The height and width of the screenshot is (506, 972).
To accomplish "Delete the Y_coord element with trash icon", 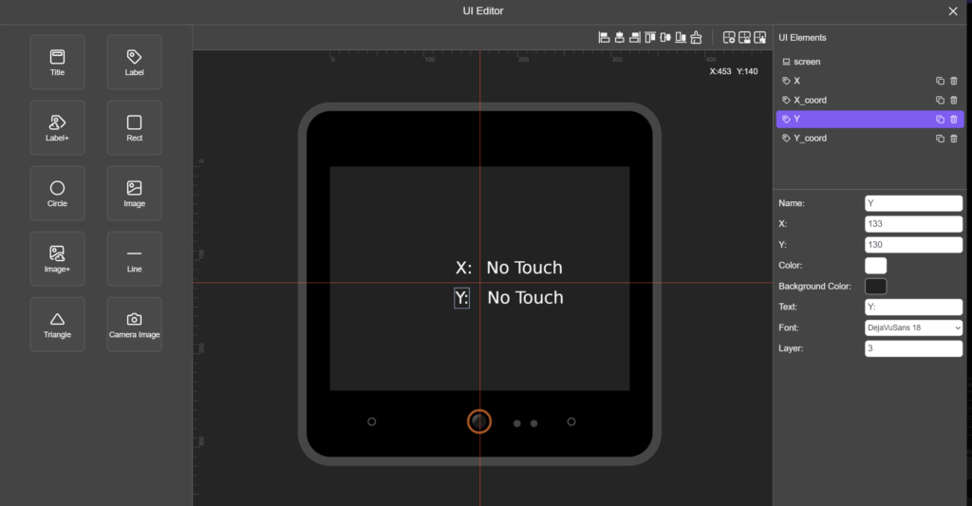I will coord(953,139).
